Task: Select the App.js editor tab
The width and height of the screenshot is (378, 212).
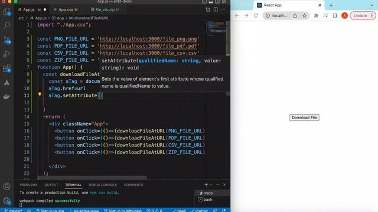Action: tap(32, 9)
